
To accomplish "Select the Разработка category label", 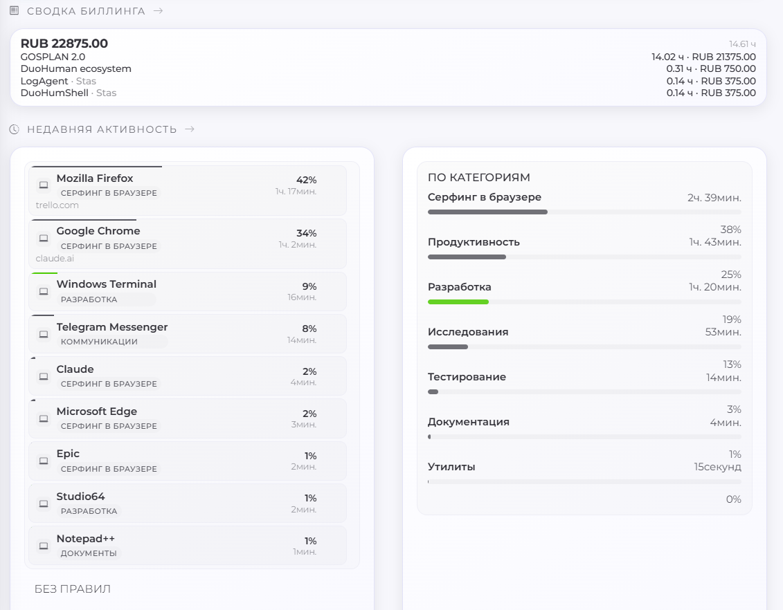I will click(460, 287).
